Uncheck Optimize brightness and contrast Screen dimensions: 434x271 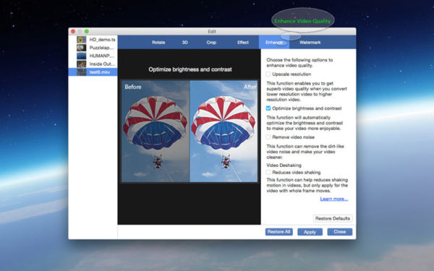coord(268,108)
